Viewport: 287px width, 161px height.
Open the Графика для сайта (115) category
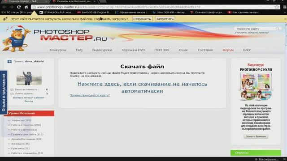coord(27,134)
